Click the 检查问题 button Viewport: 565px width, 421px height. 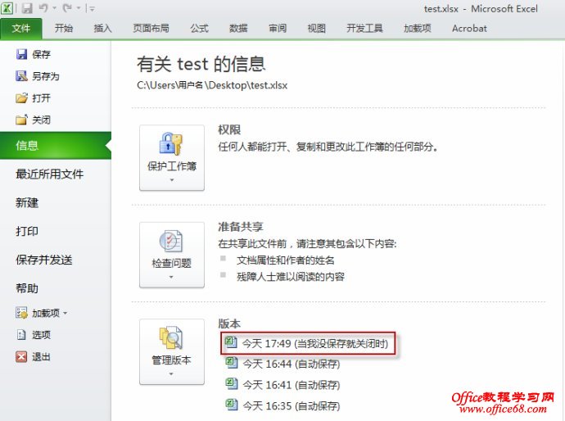click(172, 255)
